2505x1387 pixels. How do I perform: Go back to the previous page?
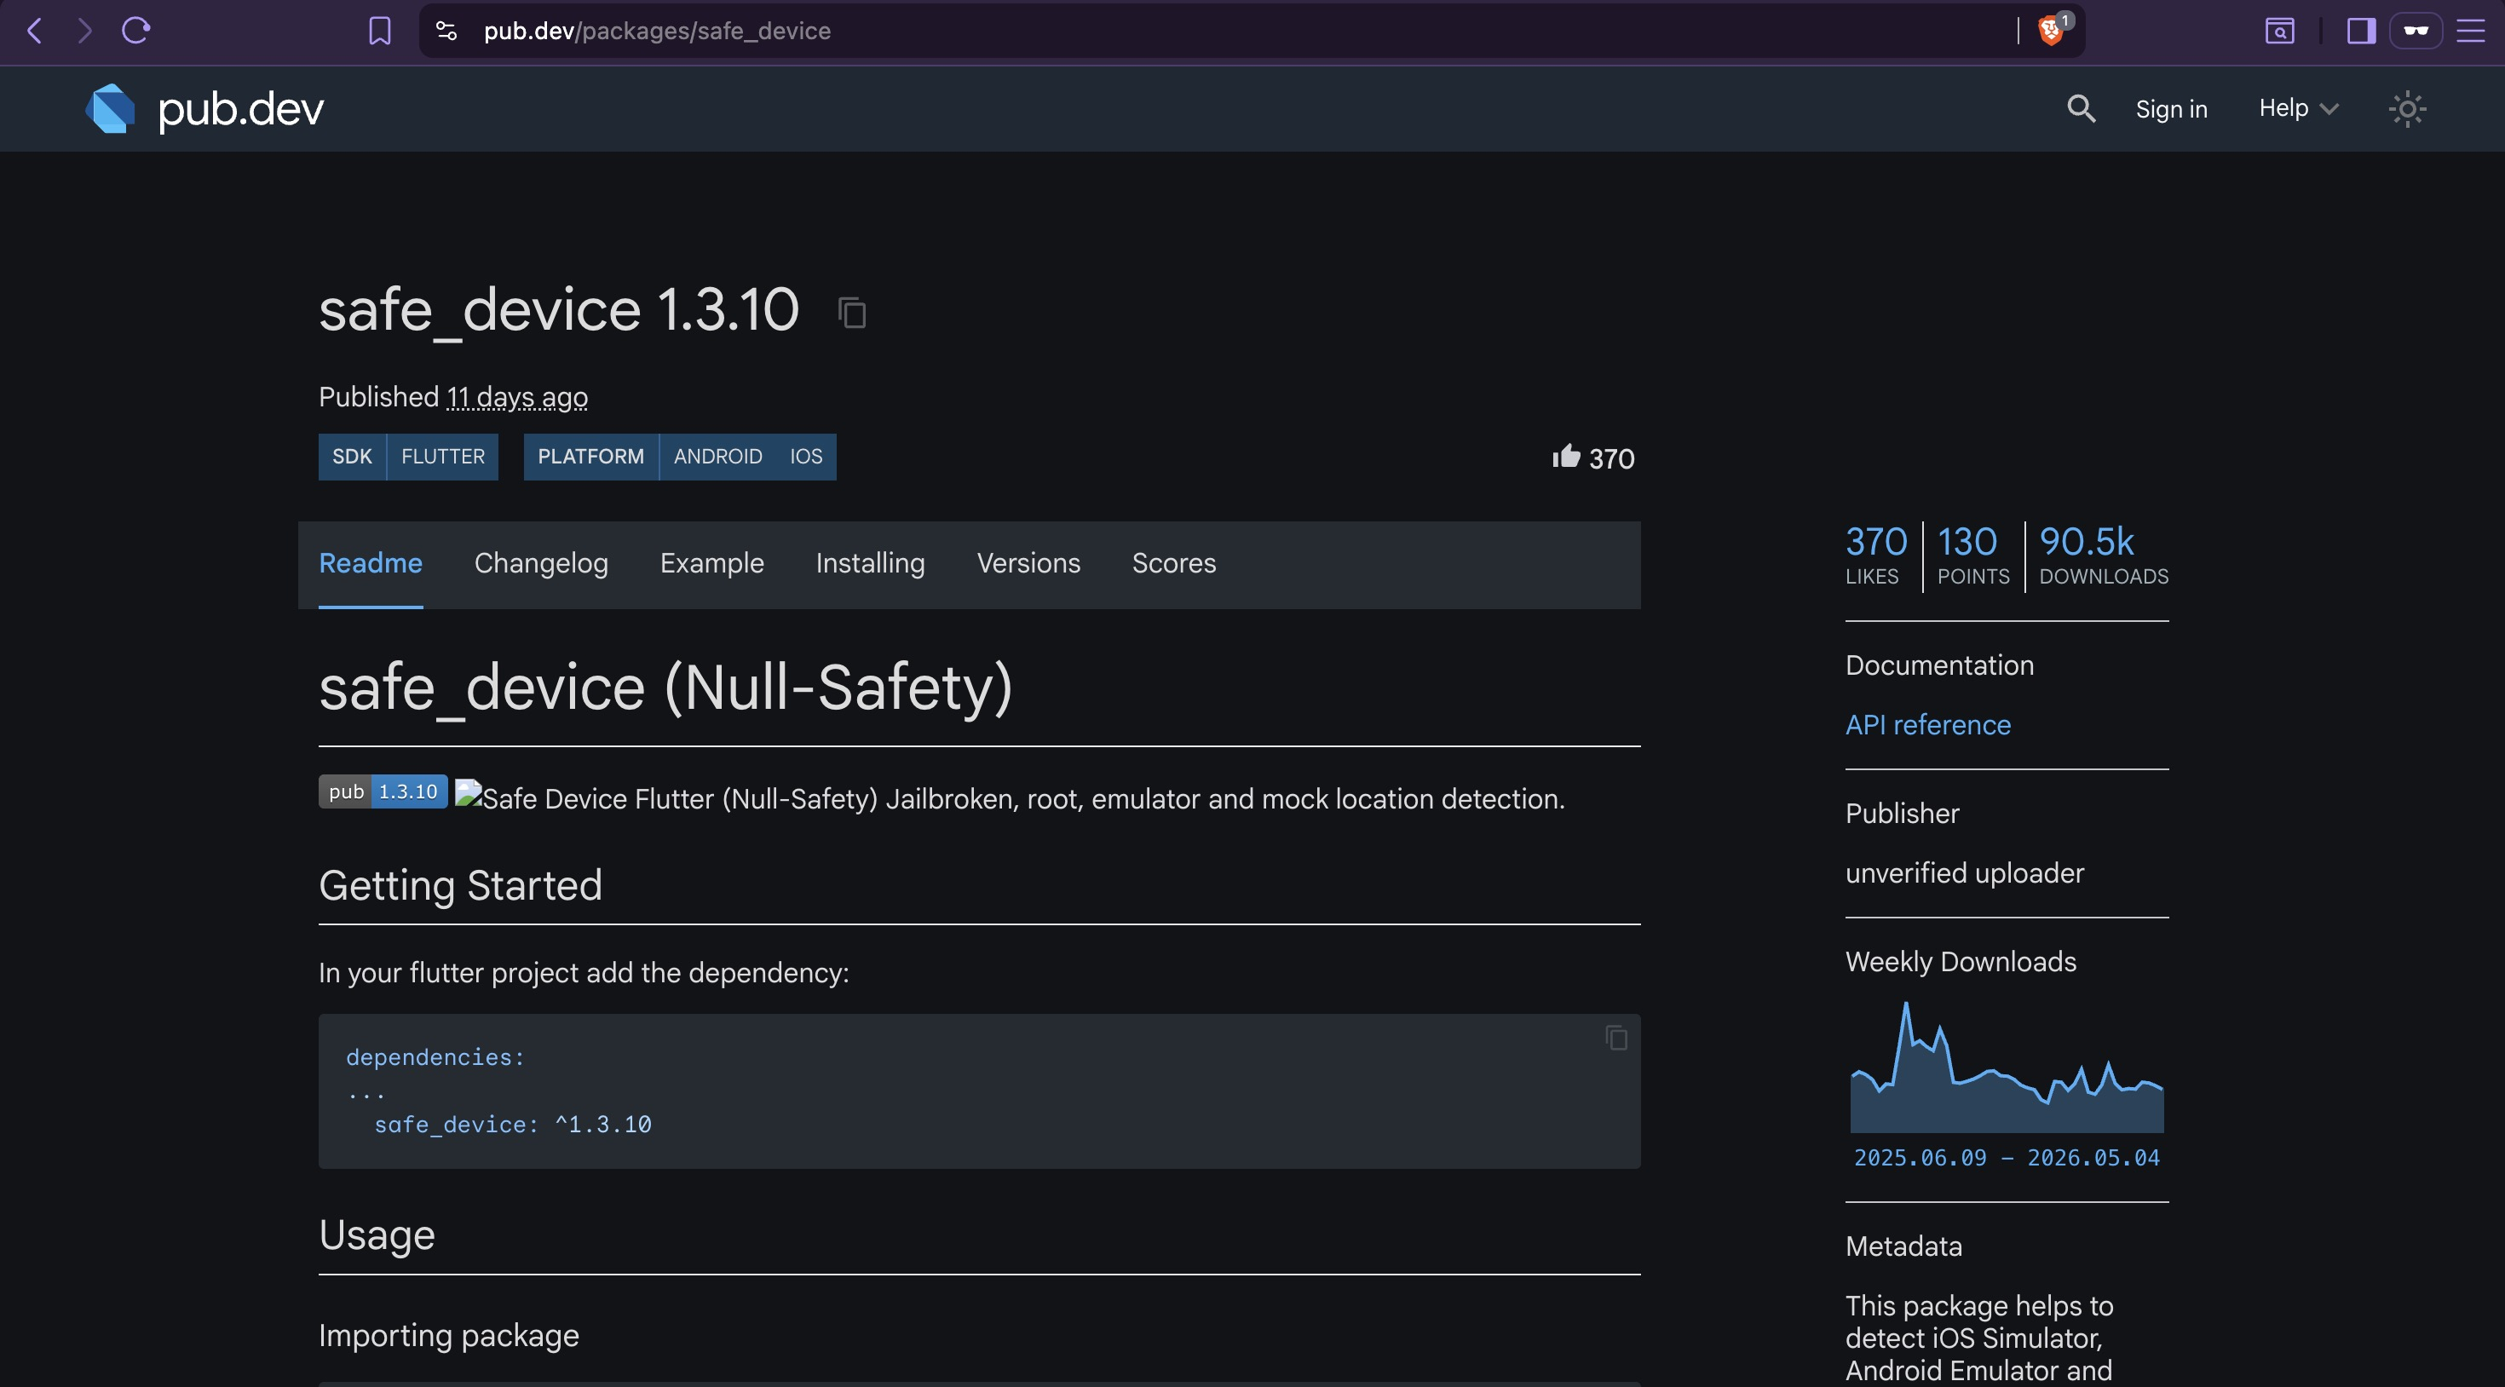click(x=35, y=32)
